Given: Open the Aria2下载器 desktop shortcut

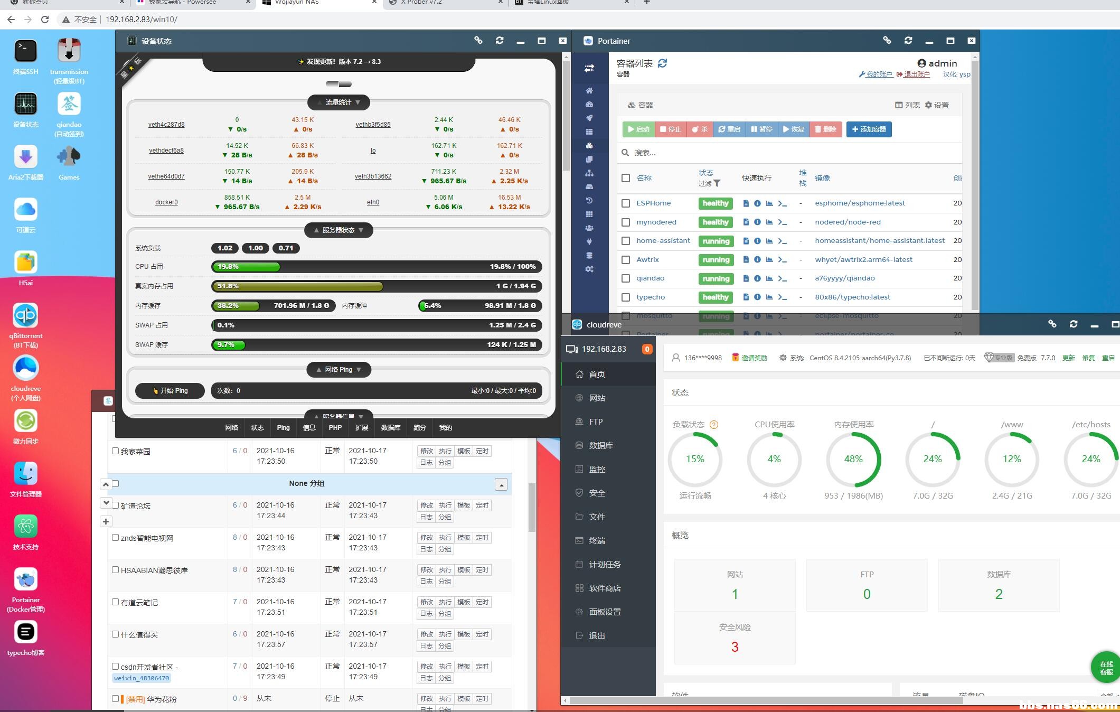Looking at the screenshot, I should pyautogui.click(x=25, y=157).
